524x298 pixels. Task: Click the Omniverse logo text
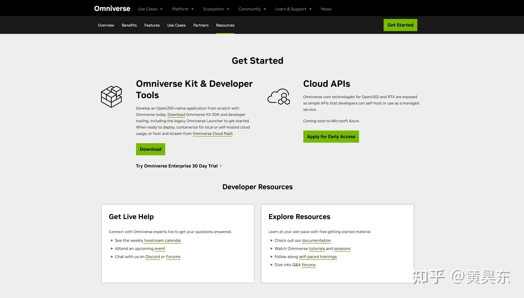click(x=112, y=9)
